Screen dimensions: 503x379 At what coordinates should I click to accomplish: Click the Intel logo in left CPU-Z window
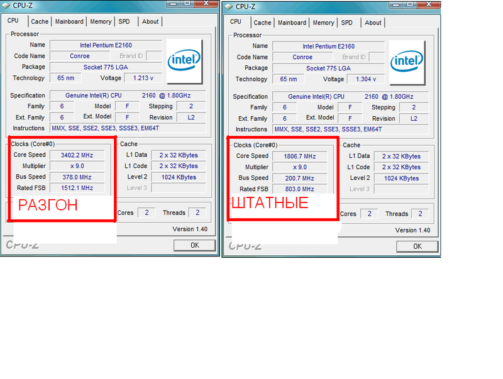[184, 61]
